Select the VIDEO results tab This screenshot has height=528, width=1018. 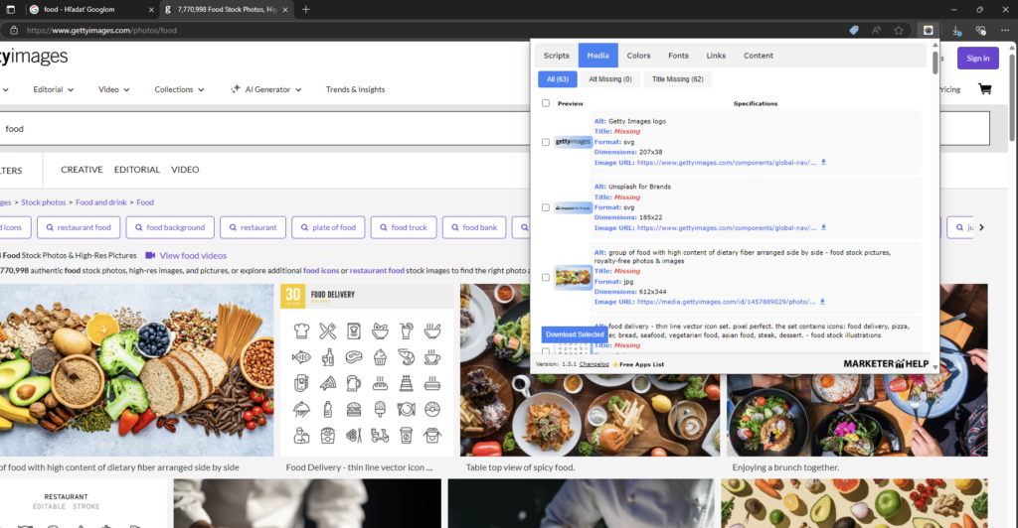[185, 170]
